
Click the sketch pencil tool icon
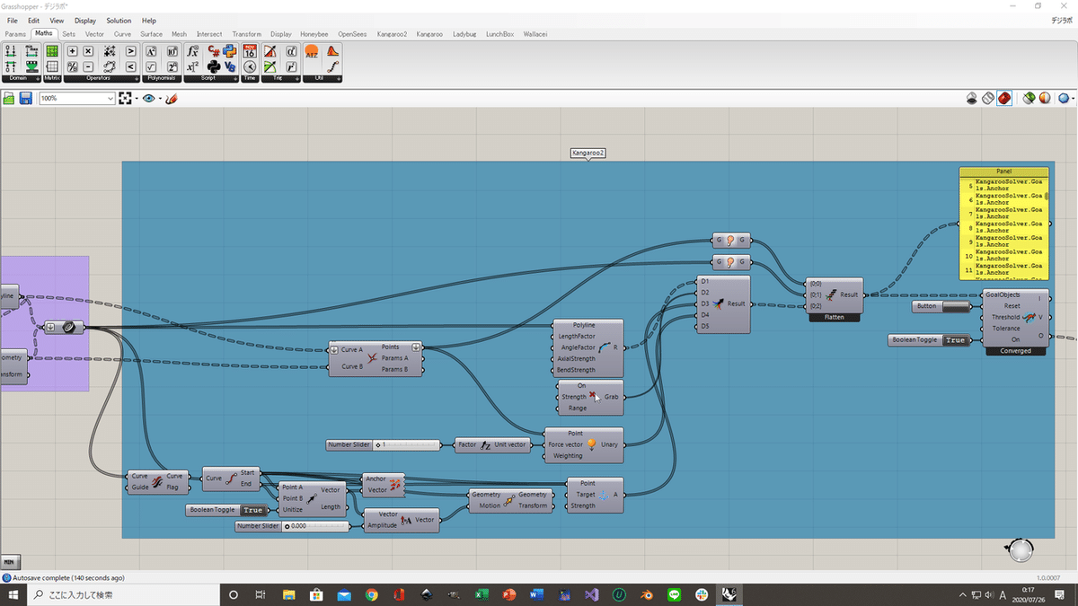[171, 98]
